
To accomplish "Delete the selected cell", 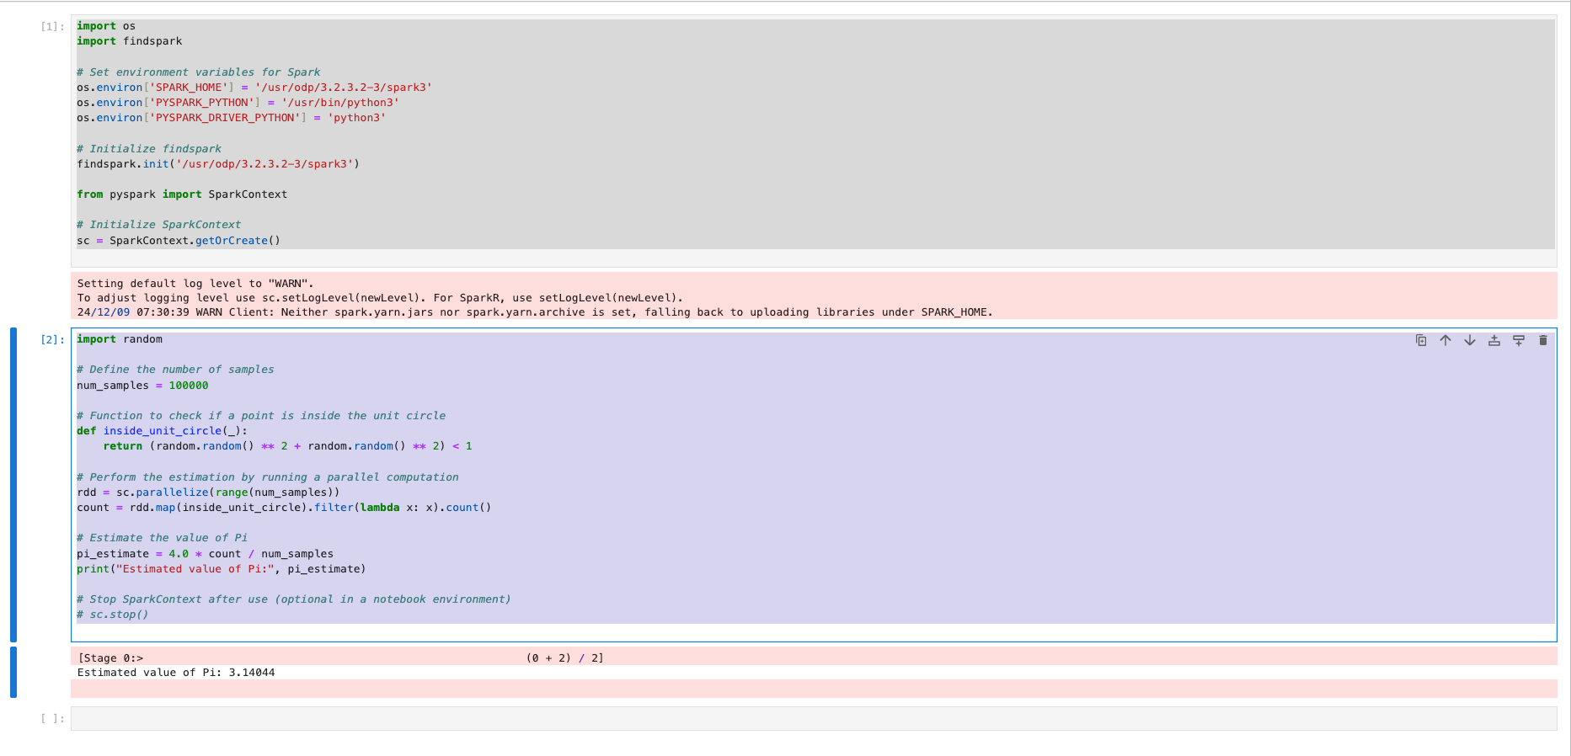I will point(1543,340).
